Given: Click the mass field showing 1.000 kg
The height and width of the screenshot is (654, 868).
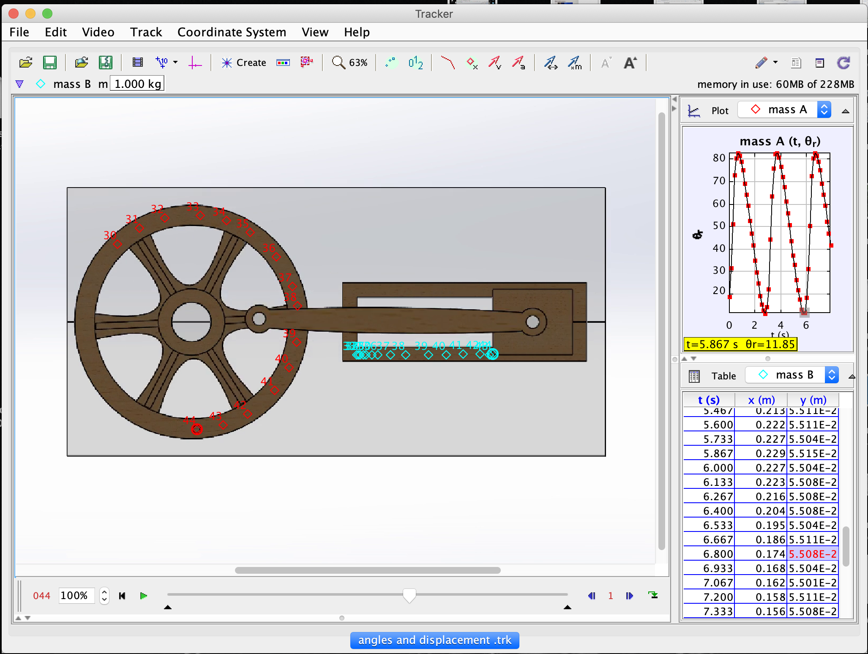Looking at the screenshot, I should 137,84.
